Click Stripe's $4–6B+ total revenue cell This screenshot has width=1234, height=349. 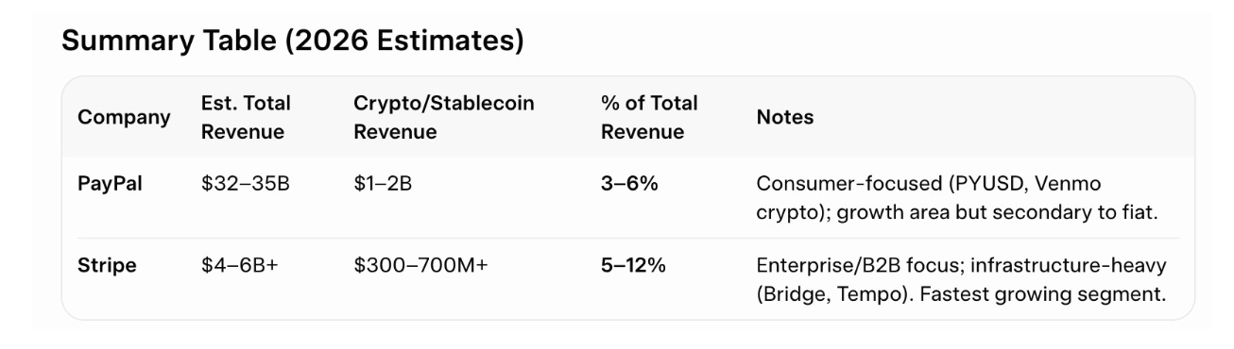tap(241, 266)
